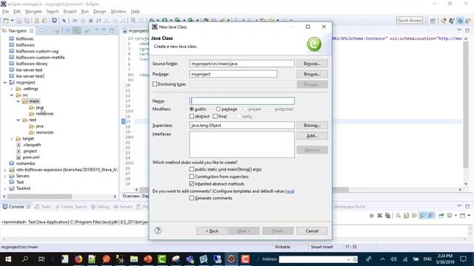Switch to the Overview tab of pom editor
Screen dimensions: 474x266
point(131,196)
